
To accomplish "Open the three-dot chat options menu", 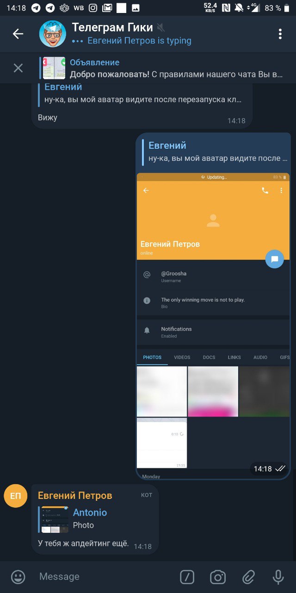I will [280, 34].
